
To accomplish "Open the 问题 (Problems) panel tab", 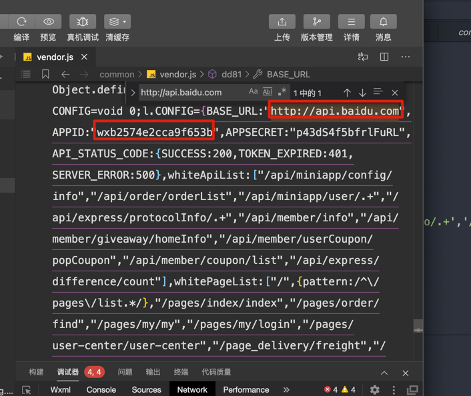I will [x=125, y=372].
